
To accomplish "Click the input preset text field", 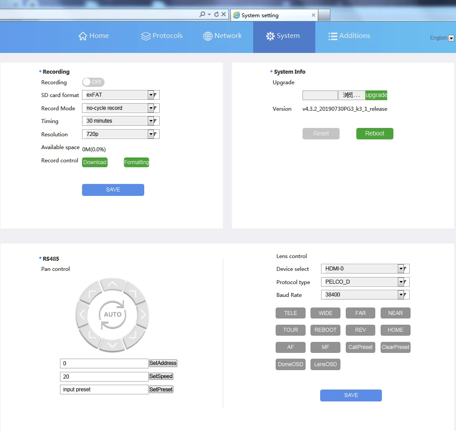I will click(x=104, y=390).
